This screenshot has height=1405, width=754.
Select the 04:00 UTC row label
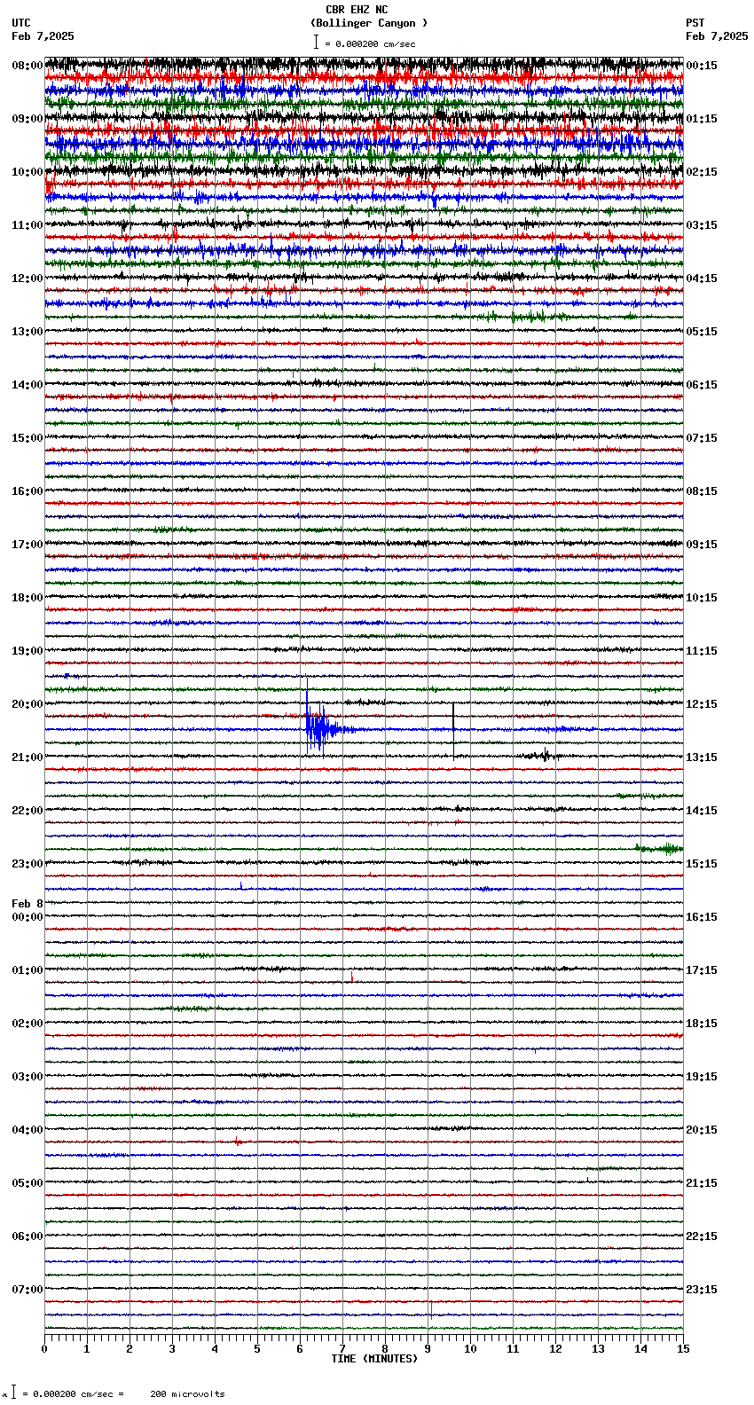pos(27,1130)
